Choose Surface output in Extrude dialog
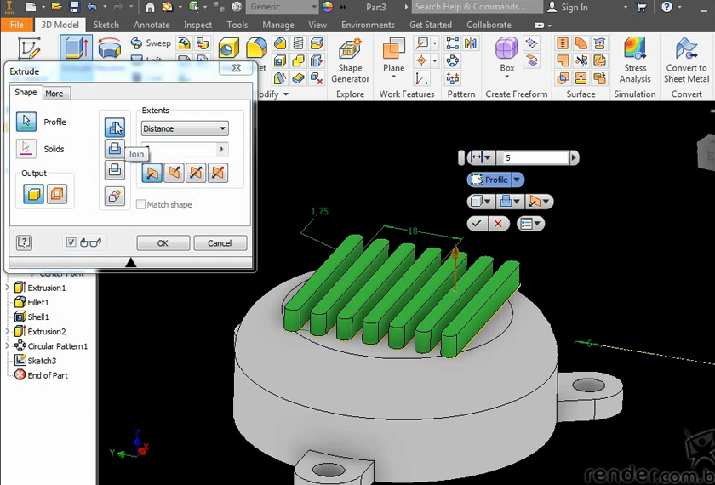This screenshot has width=715, height=485. pos(57,194)
